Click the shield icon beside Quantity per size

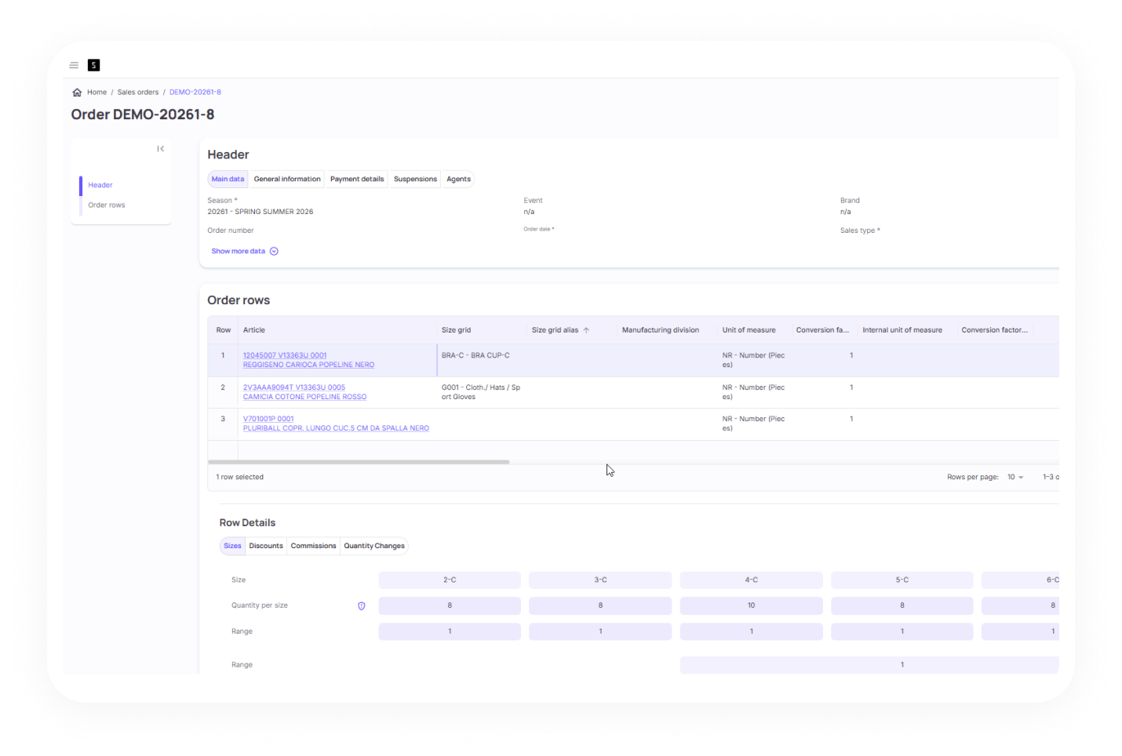click(x=362, y=606)
